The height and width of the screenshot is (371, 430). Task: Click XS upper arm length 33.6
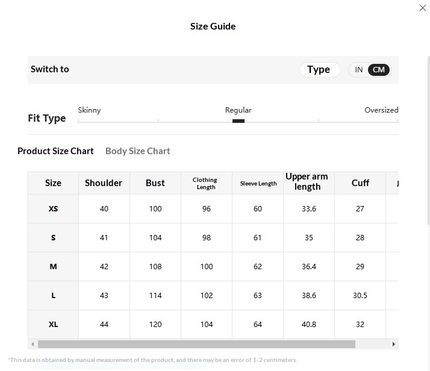(309, 209)
